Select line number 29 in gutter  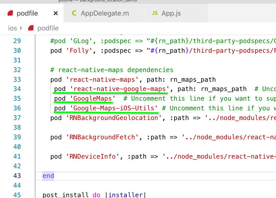tap(17, 41)
